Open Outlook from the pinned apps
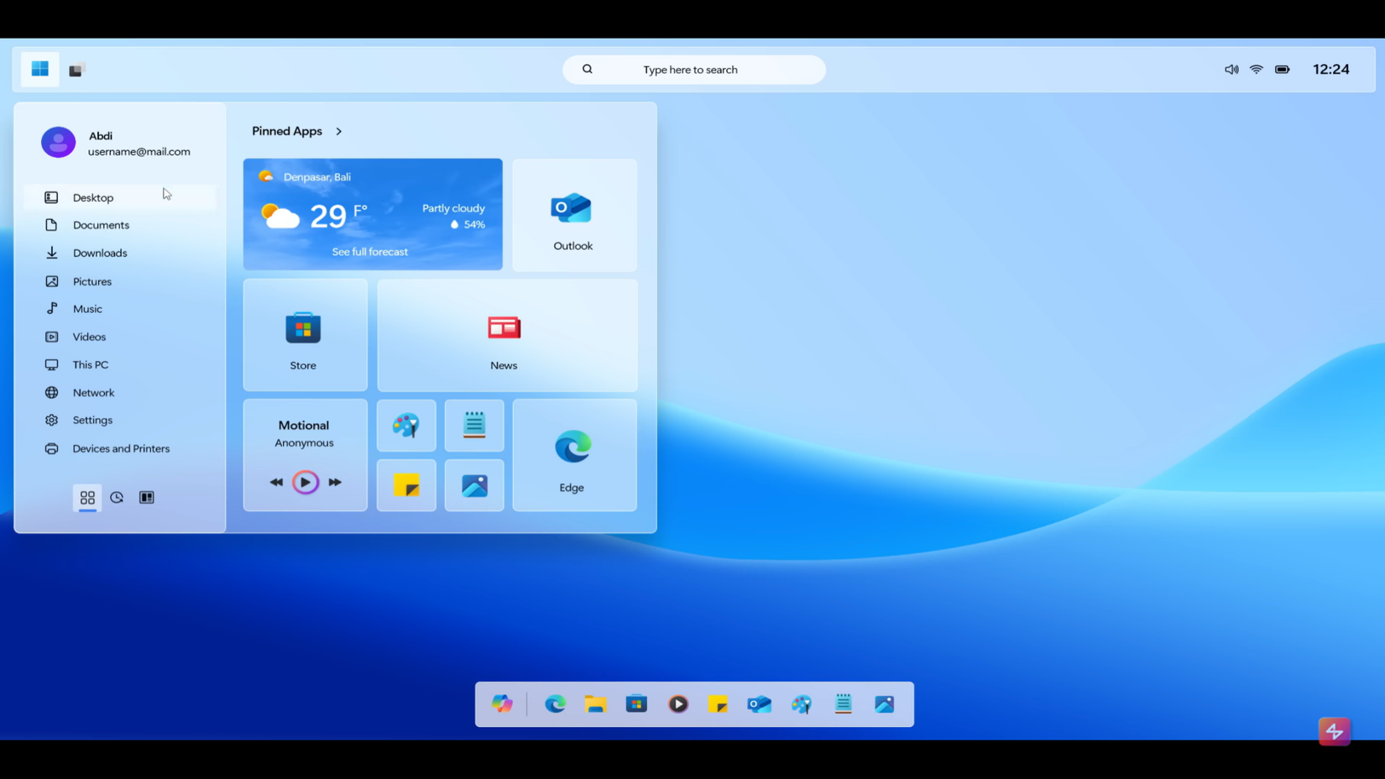 point(573,215)
